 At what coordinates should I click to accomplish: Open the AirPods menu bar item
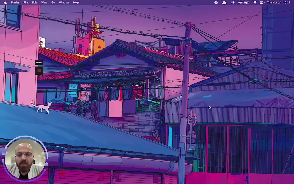click(x=233, y=3)
